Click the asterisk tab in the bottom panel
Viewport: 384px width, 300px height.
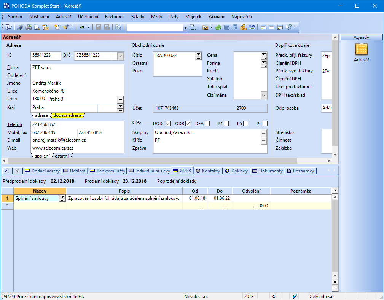6,171
